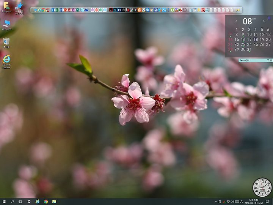Open Google Chrome in the top dock
273x205 pixels.
(x=43, y=10)
